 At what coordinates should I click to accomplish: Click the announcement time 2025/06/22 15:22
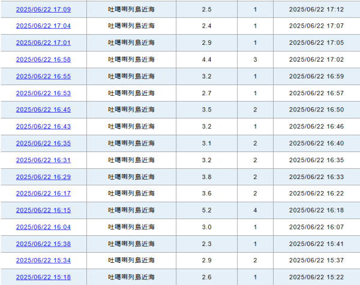point(316,277)
